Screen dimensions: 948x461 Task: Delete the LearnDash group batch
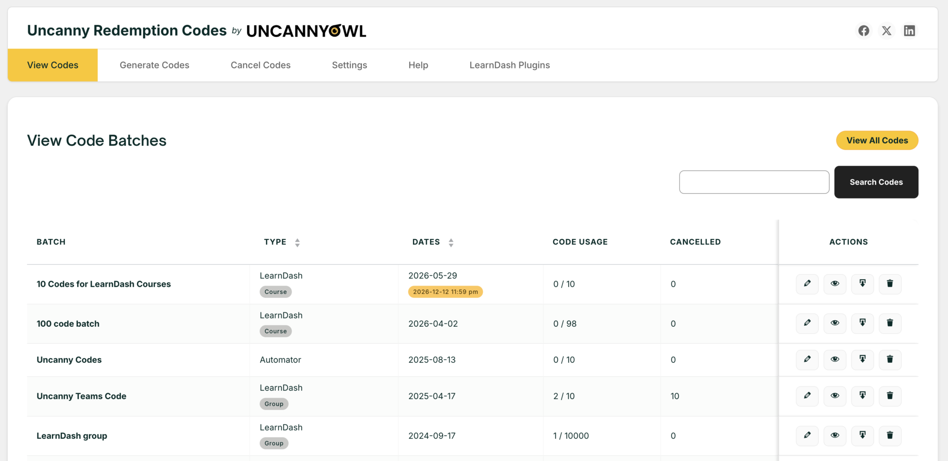890,436
